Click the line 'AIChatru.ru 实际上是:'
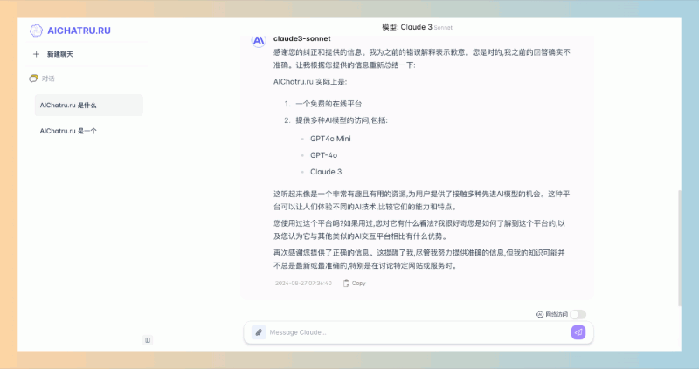Image resolution: width=699 pixels, height=369 pixels. click(310, 82)
